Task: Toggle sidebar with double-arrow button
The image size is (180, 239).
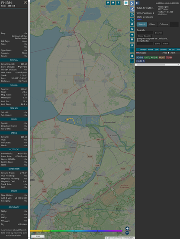Action: 137,3
